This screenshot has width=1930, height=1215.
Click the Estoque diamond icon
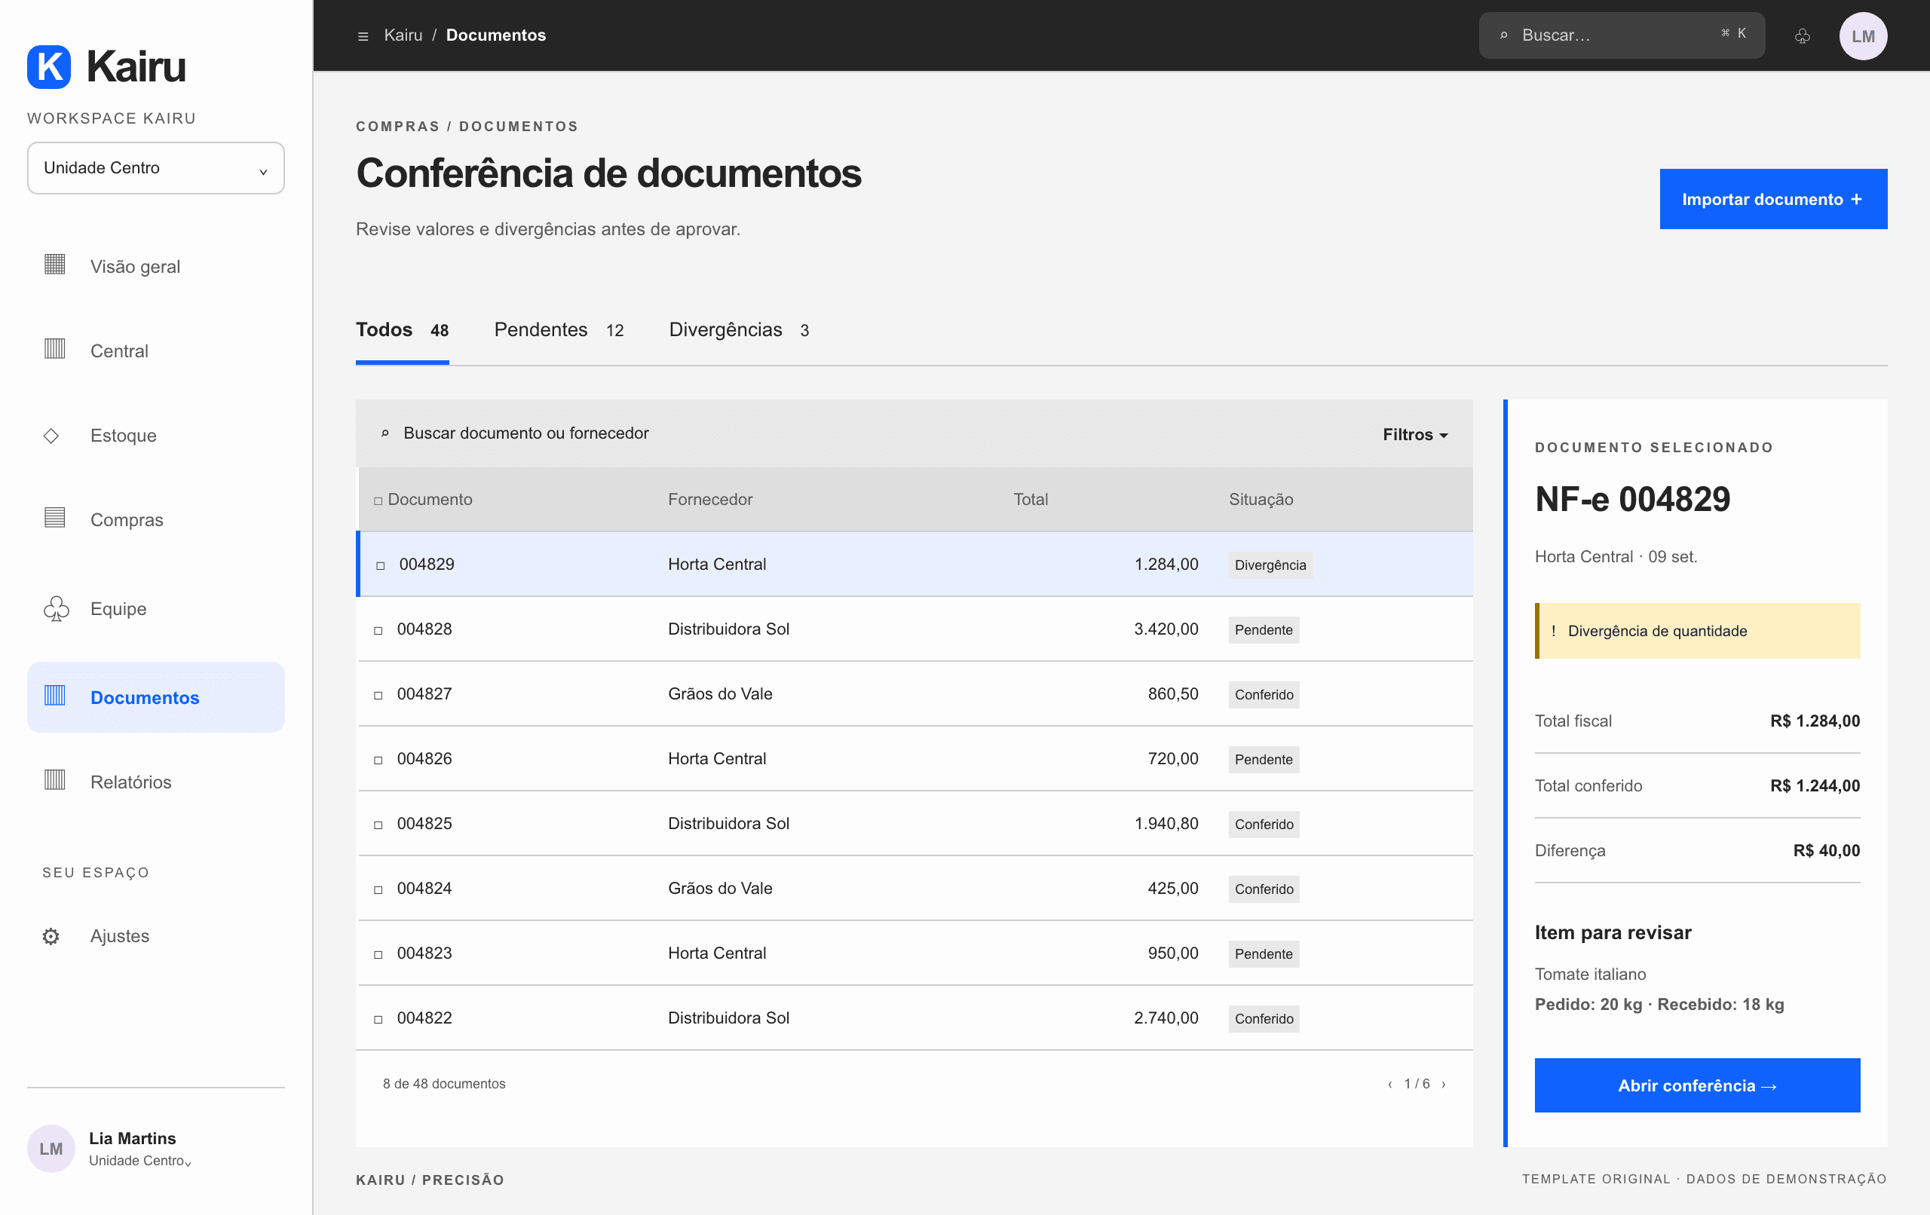coord(51,435)
